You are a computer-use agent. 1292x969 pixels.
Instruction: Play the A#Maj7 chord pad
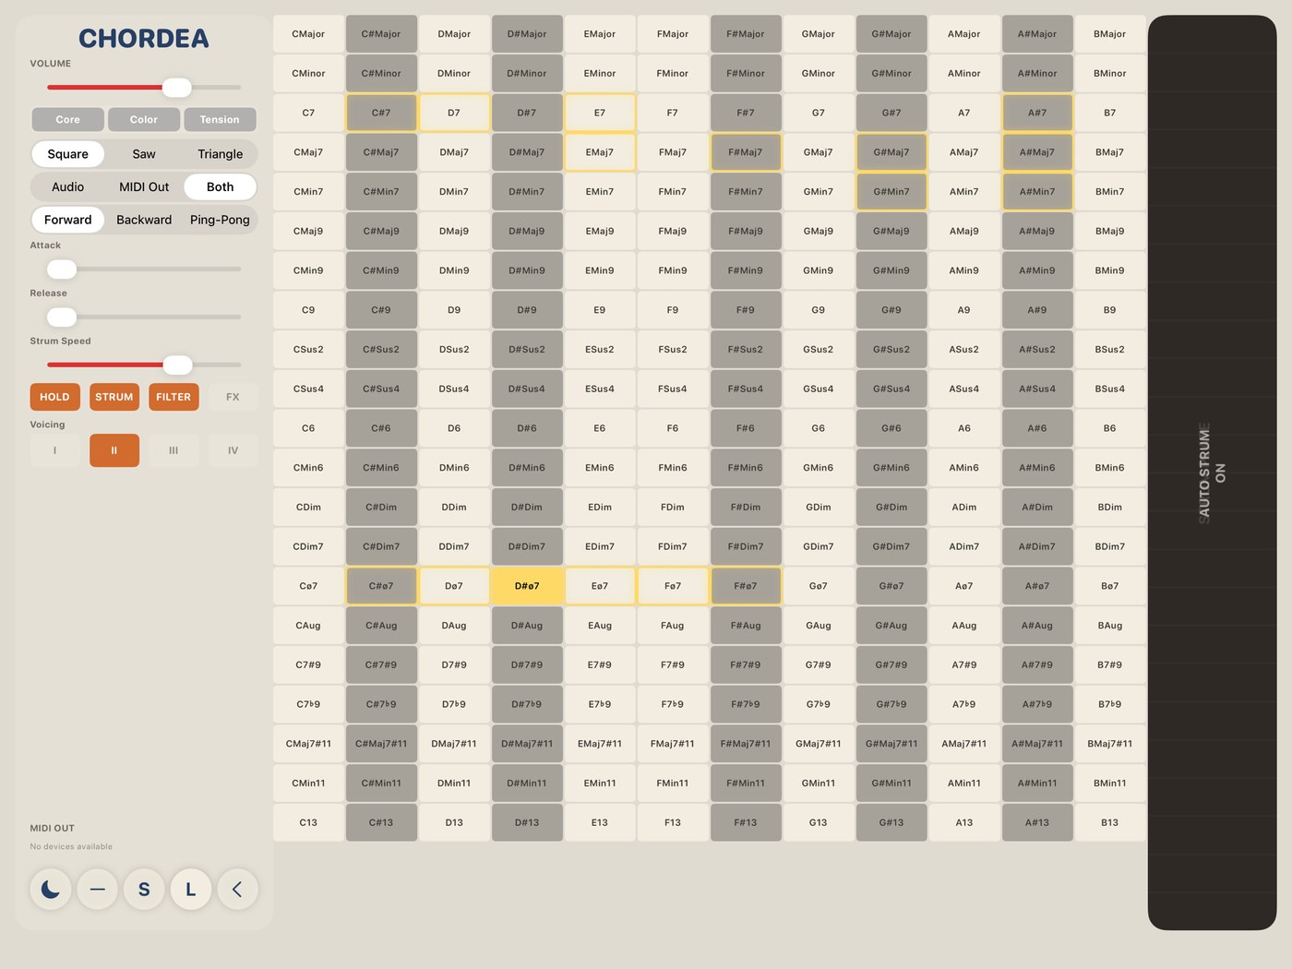(1037, 152)
